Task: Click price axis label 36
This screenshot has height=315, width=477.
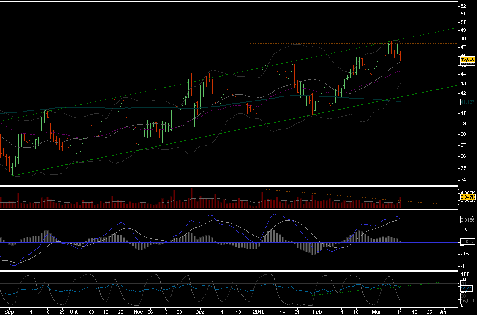Action: (x=463, y=156)
